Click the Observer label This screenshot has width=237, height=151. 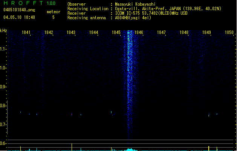[x=76, y=4]
